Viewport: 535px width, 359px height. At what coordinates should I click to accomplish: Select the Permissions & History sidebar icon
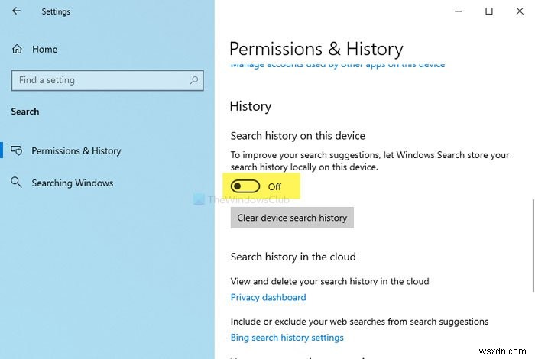pyautogui.click(x=16, y=150)
